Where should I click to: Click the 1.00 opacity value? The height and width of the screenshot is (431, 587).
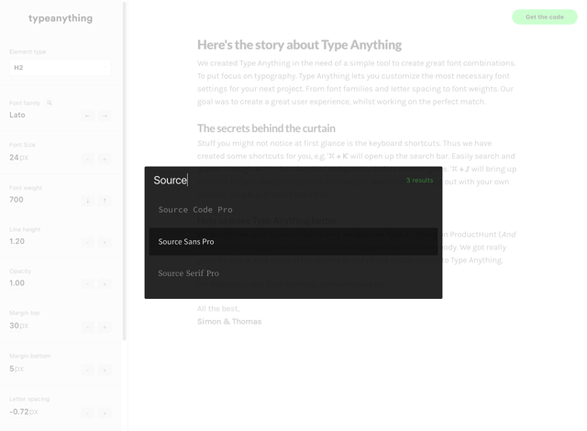point(17,283)
